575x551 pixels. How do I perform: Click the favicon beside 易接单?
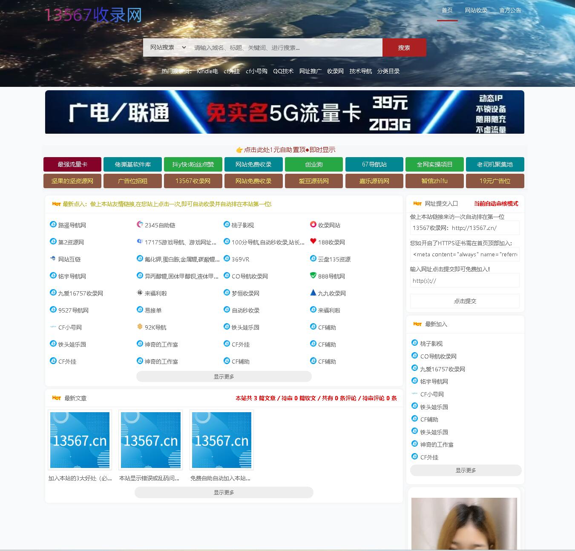click(140, 310)
